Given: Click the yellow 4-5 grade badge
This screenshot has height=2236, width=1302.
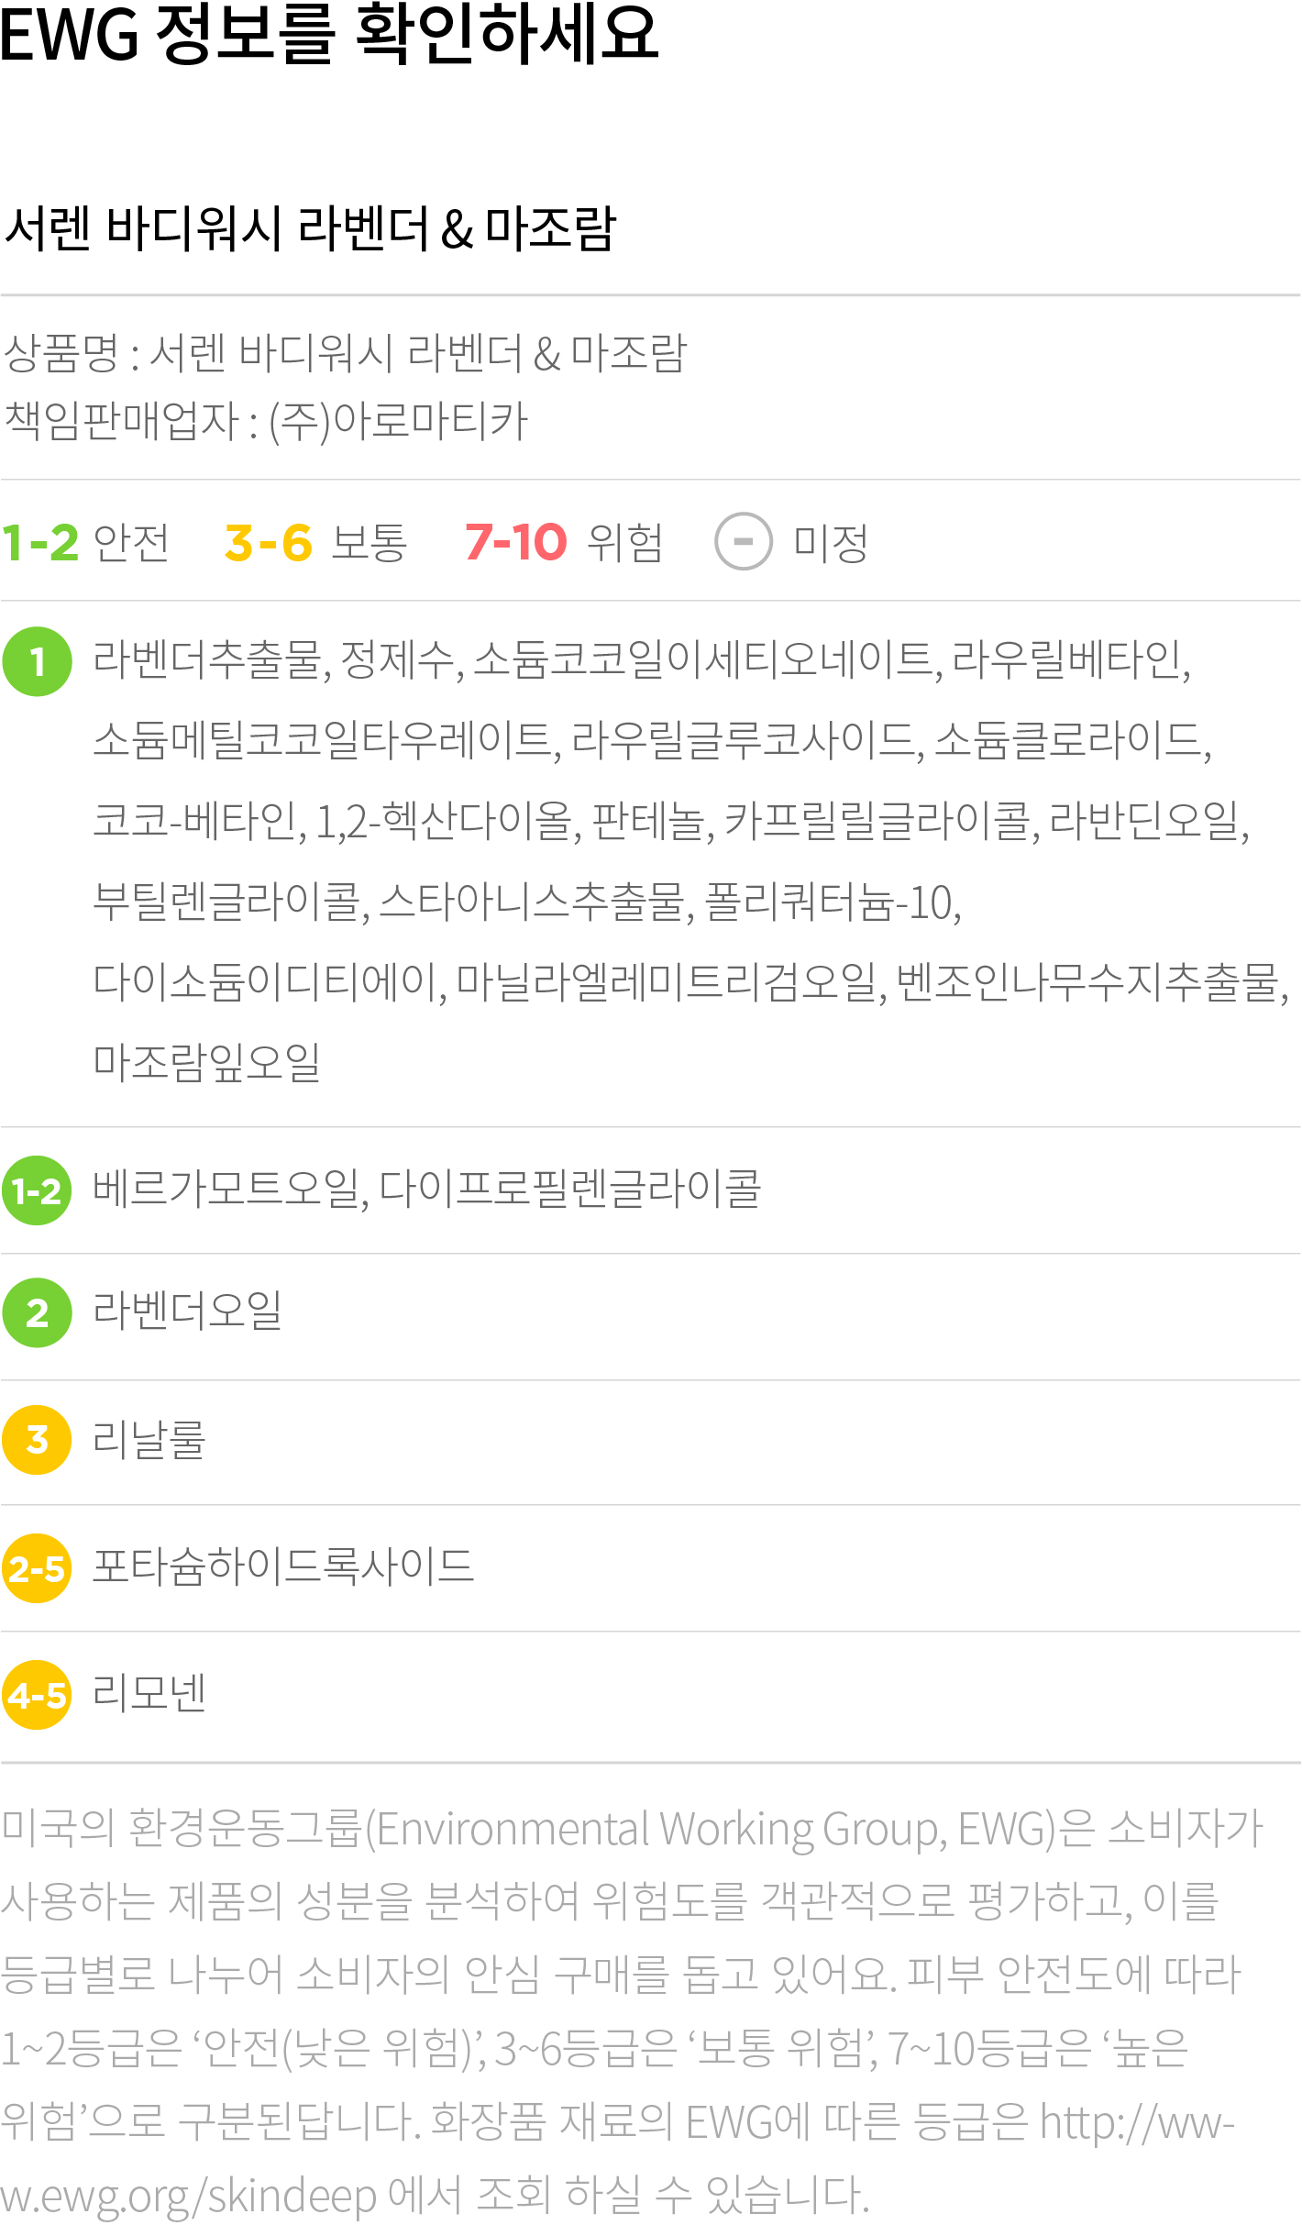Looking at the screenshot, I should tap(37, 1695).
